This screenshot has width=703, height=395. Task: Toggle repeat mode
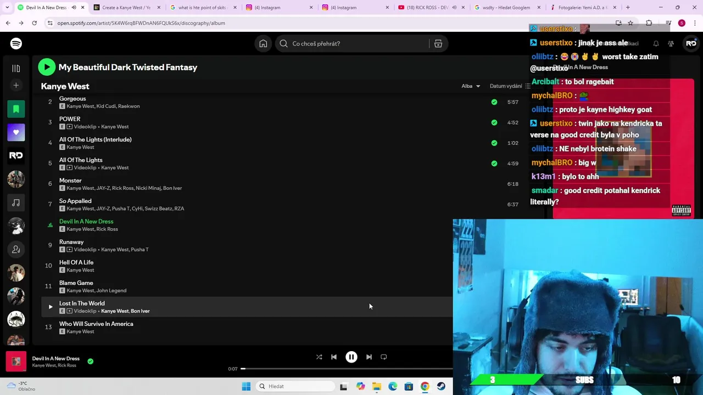click(x=384, y=357)
